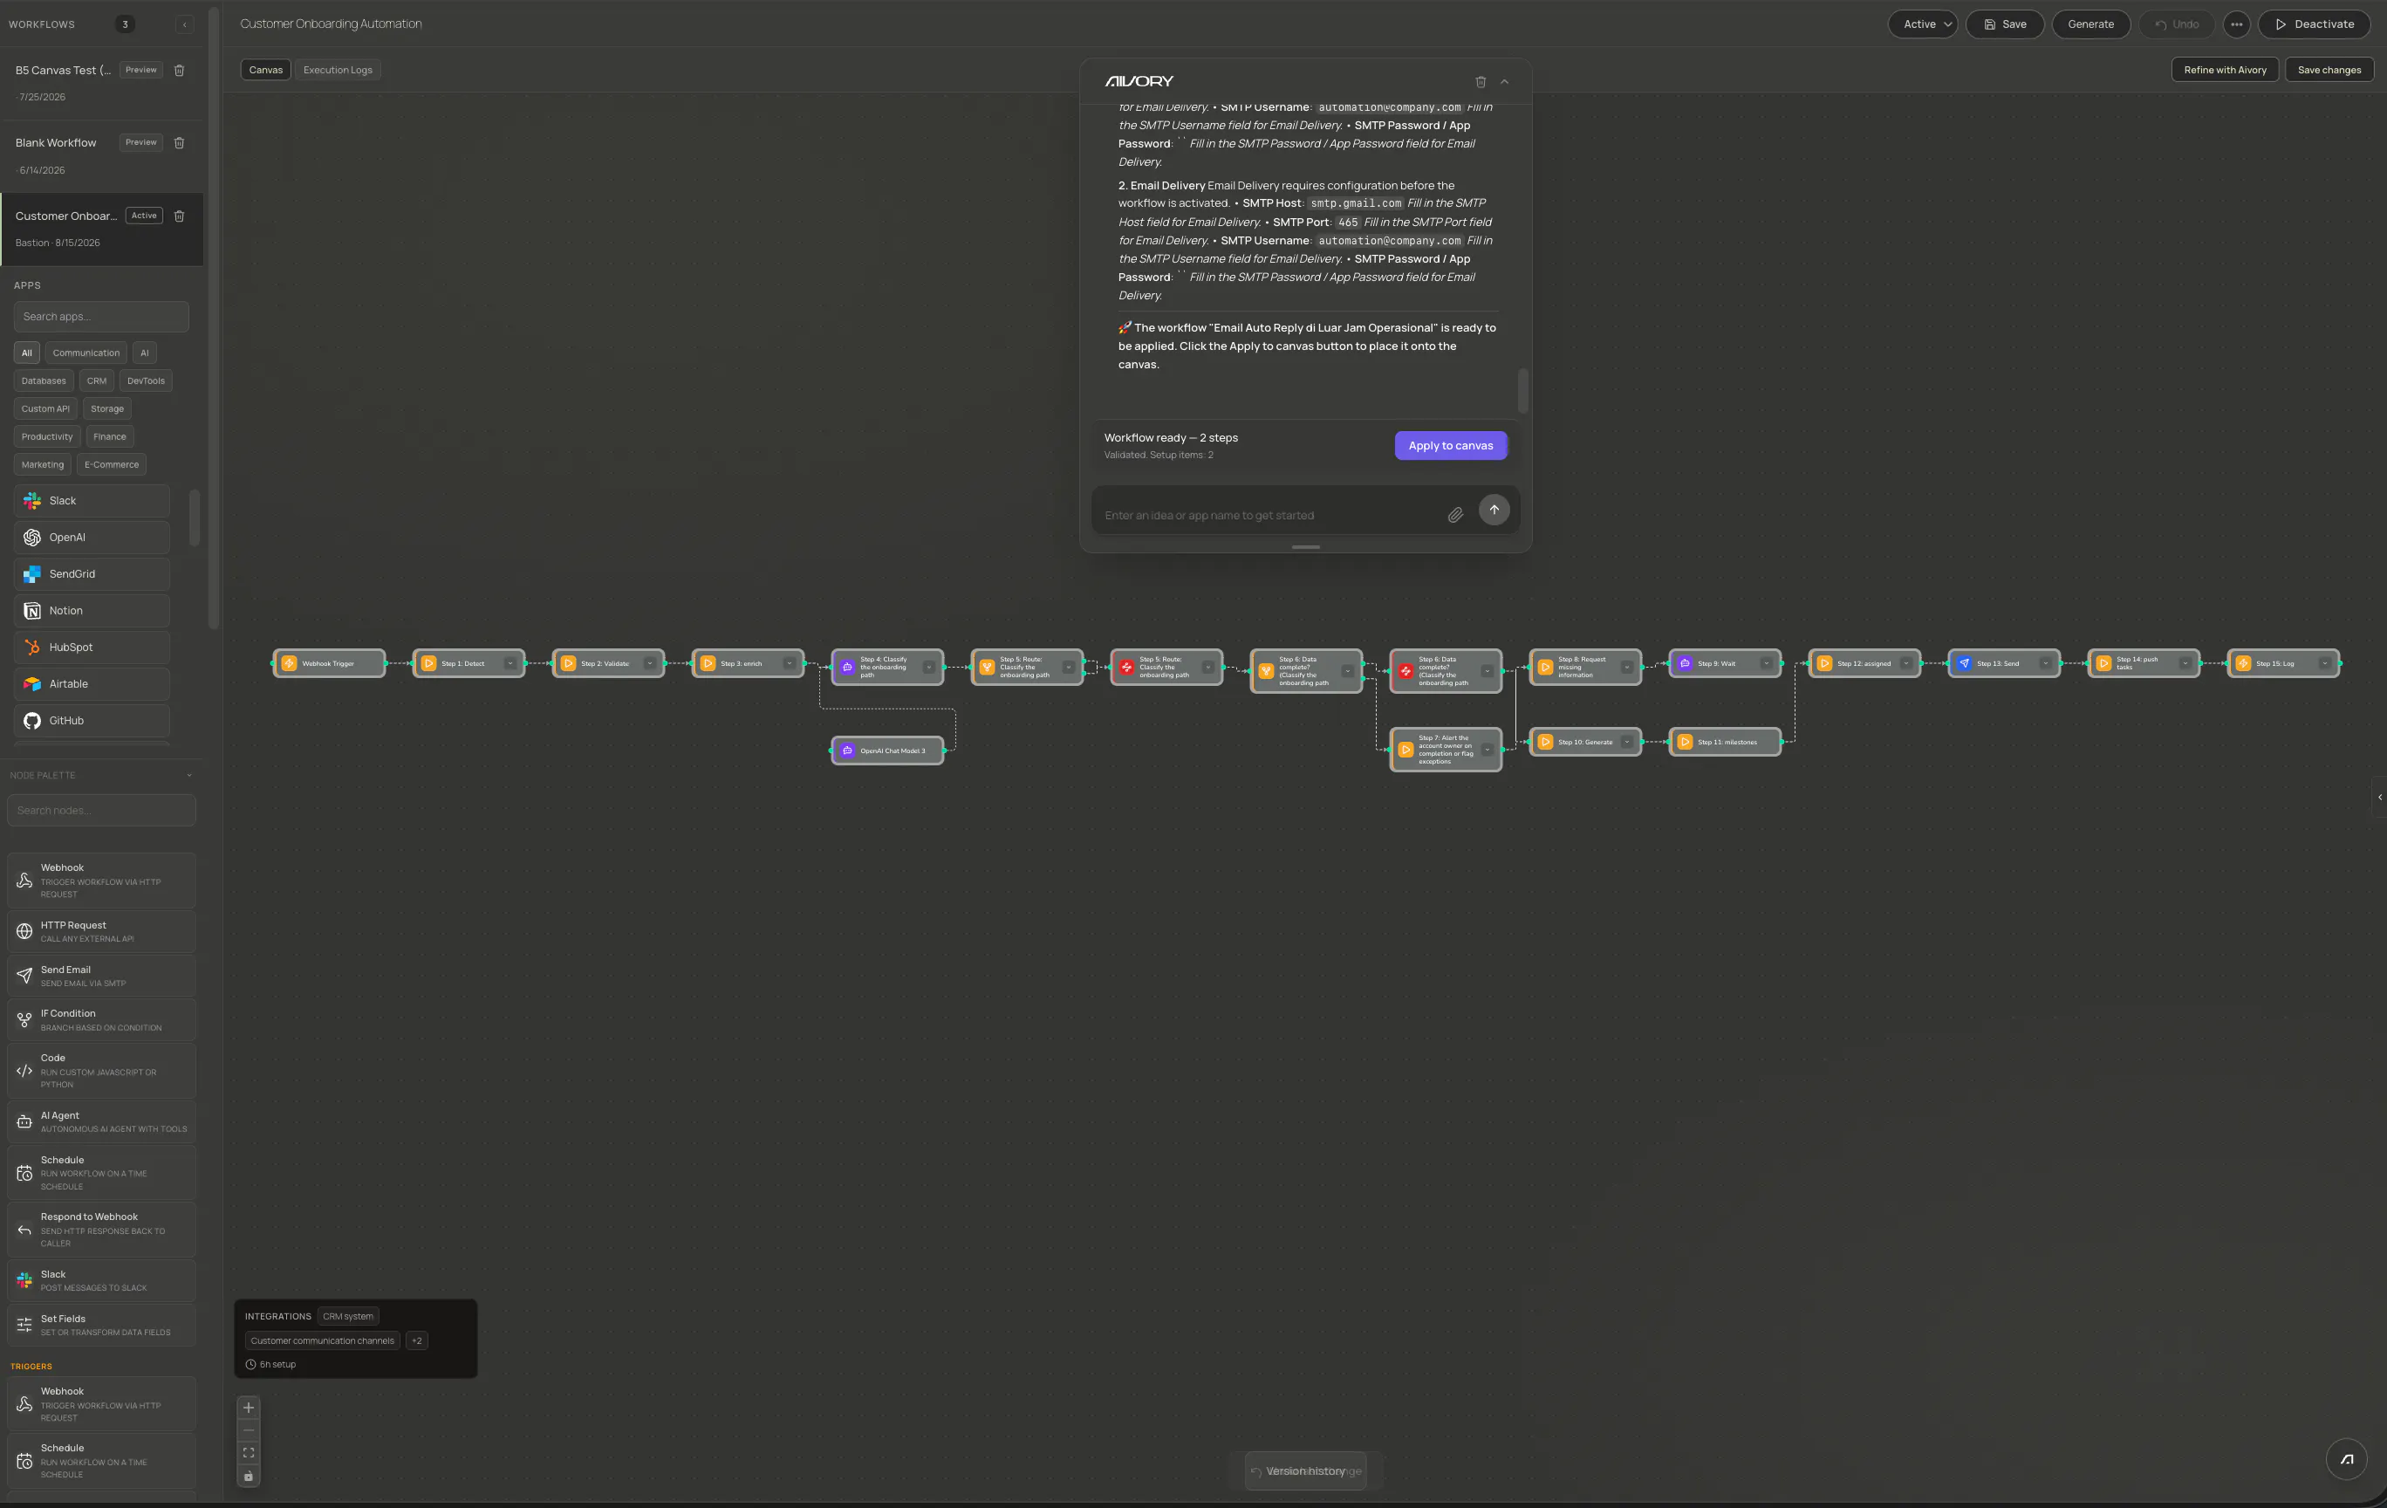Open the Active status dropdown
The image size is (2387, 1508).
tap(1922, 24)
